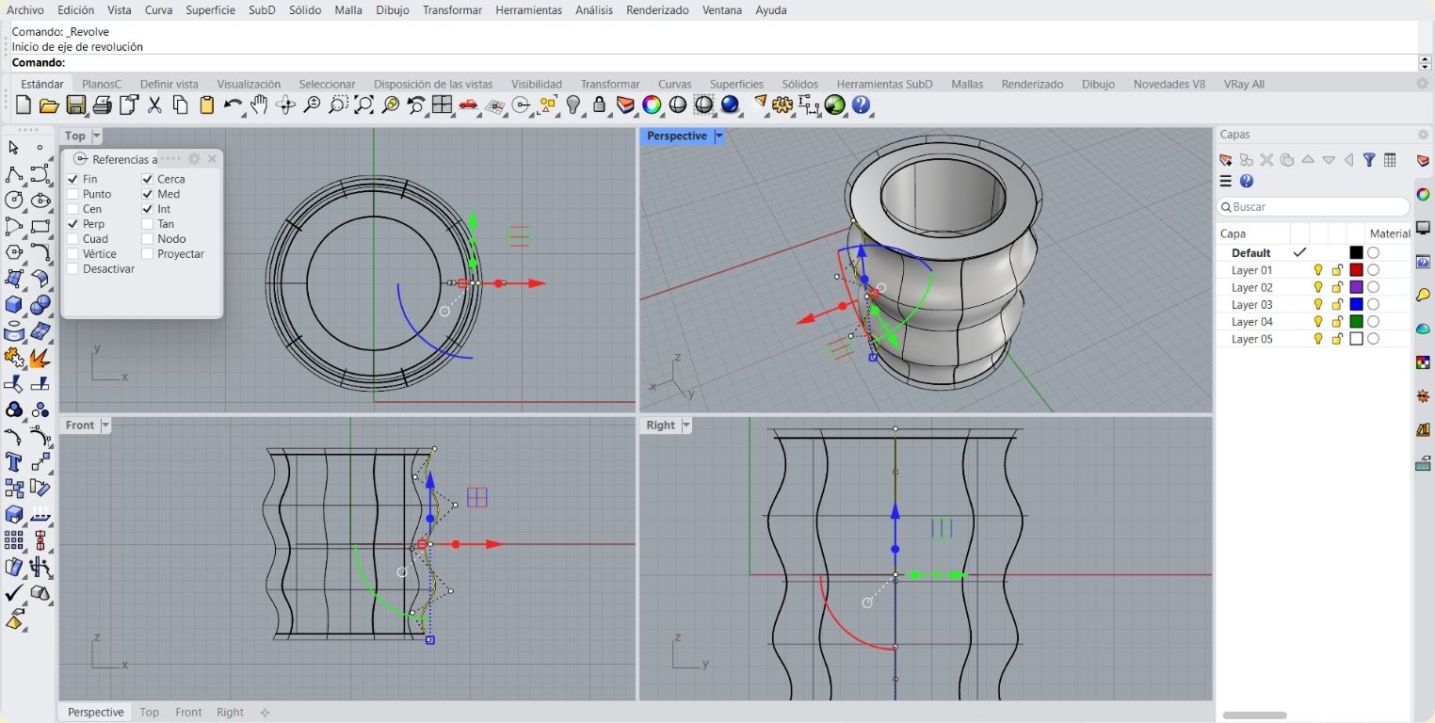
Task: Enable the Cen object snap
Action: 73,209
